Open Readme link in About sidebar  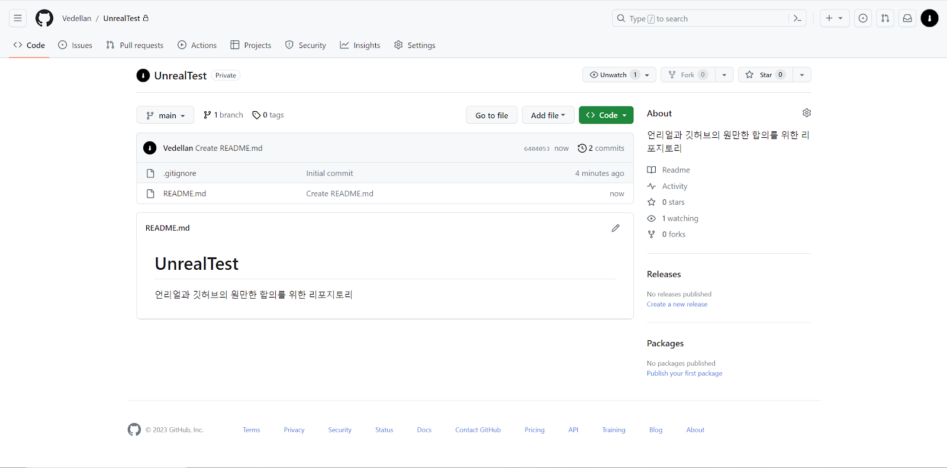pos(669,170)
